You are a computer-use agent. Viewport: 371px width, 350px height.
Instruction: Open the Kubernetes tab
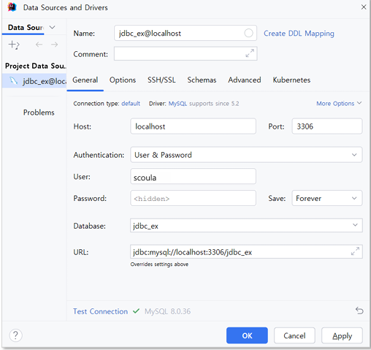point(291,80)
